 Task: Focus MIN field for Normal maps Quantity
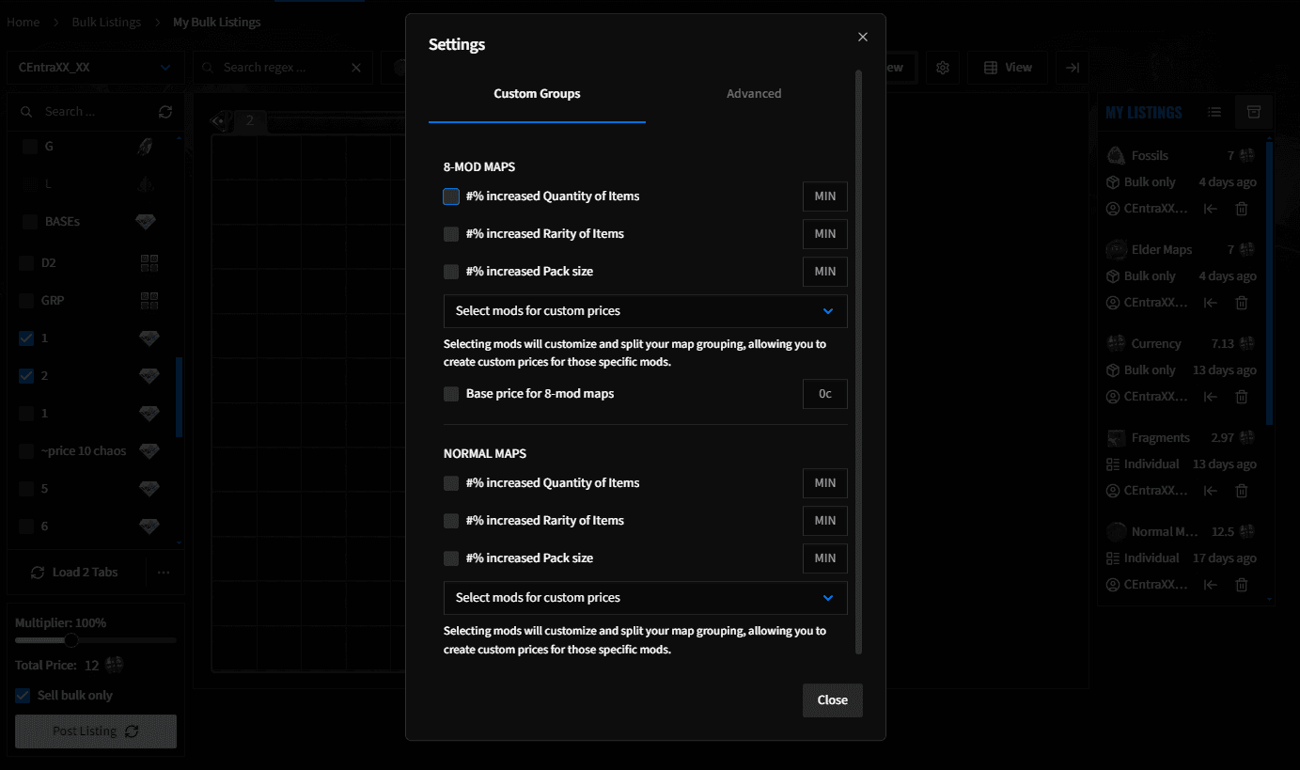click(824, 483)
